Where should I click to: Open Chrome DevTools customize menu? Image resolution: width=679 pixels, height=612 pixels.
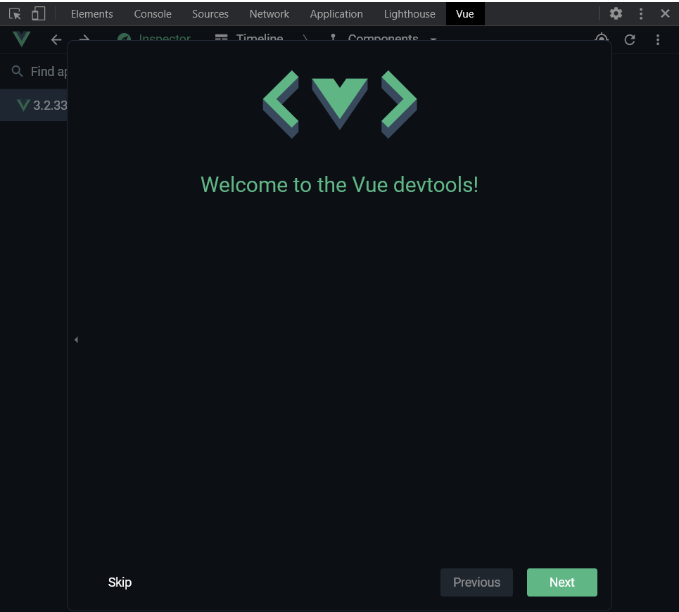tap(640, 13)
